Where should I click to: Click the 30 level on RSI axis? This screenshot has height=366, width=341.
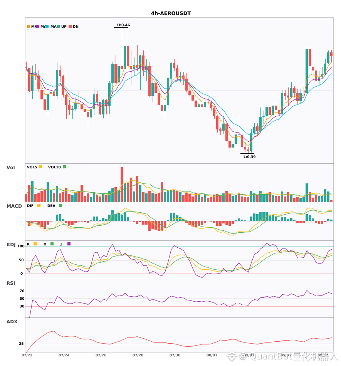click(x=22, y=306)
